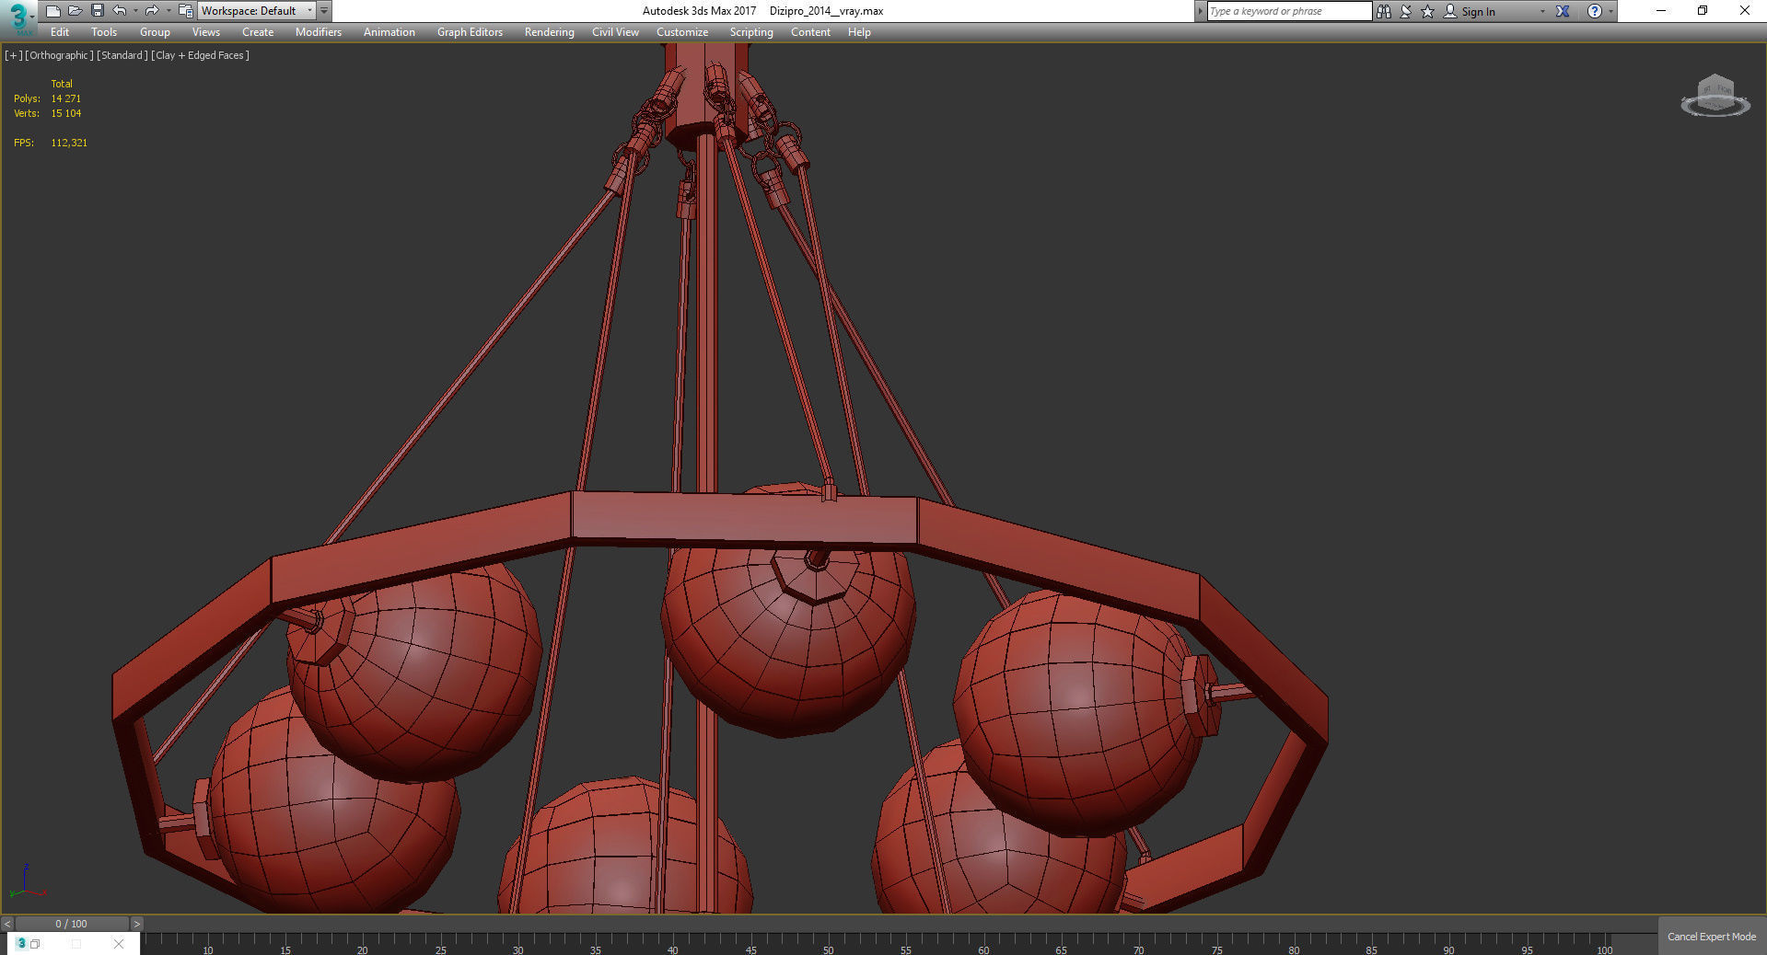Expand the Undo history dropdown arrow
1767x955 pixels.
tap(135, 11)
